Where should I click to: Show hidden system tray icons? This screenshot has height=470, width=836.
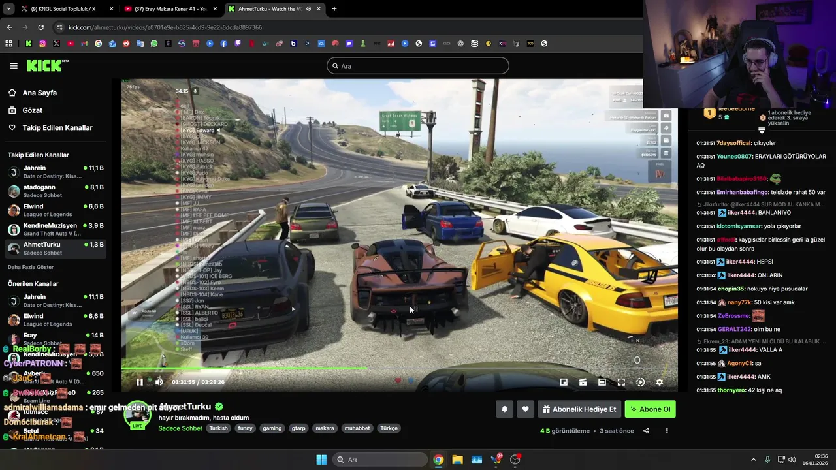[753, 460]
